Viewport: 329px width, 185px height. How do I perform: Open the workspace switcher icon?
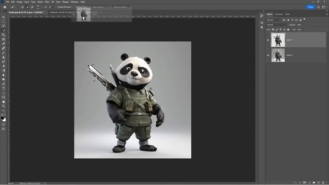point(324,7)
